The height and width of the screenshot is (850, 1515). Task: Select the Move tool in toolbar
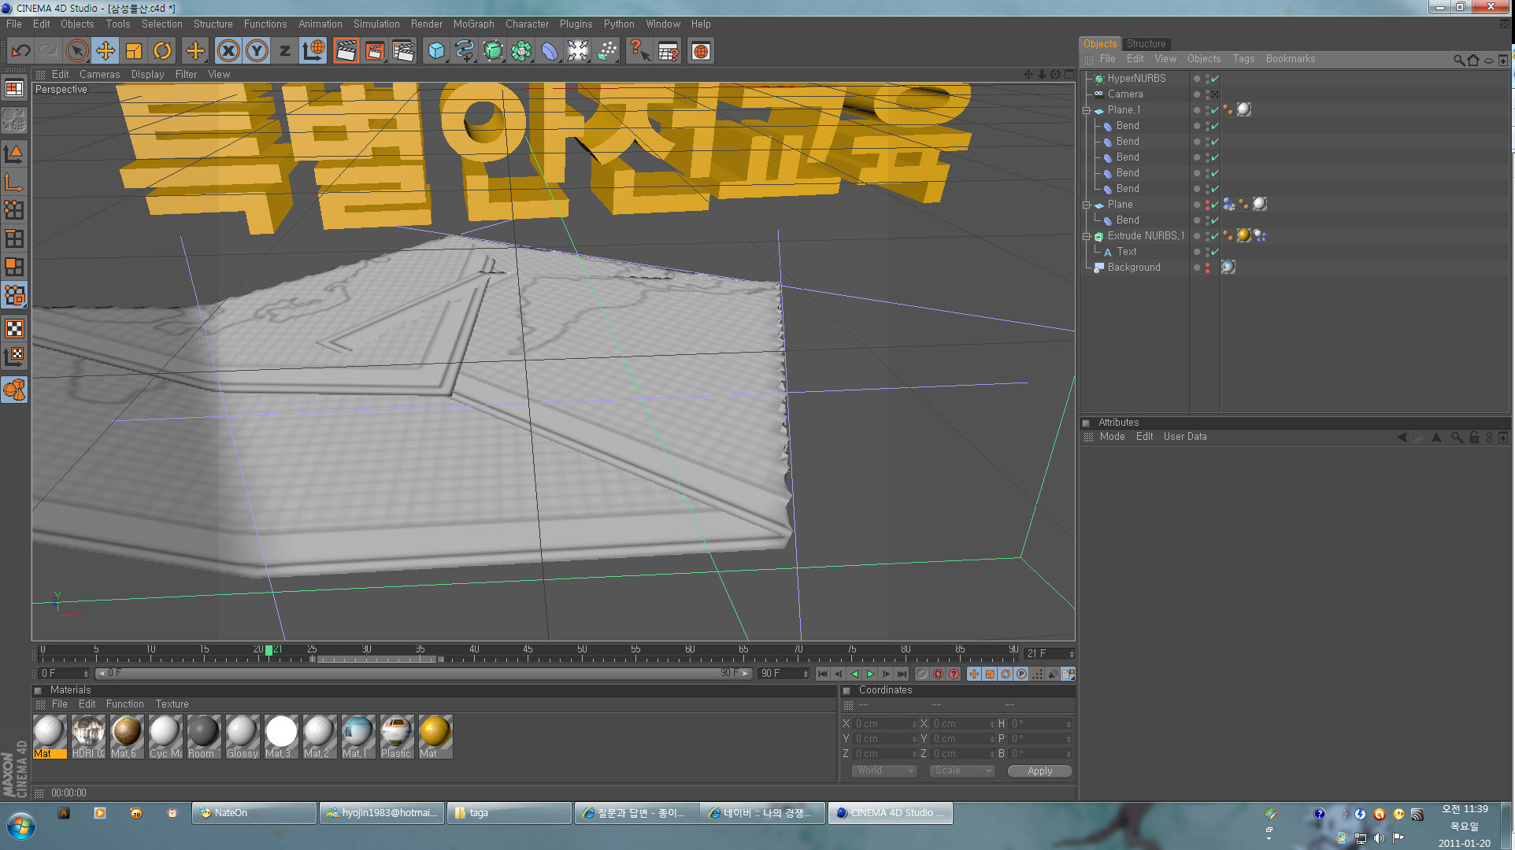click(105, 51)
